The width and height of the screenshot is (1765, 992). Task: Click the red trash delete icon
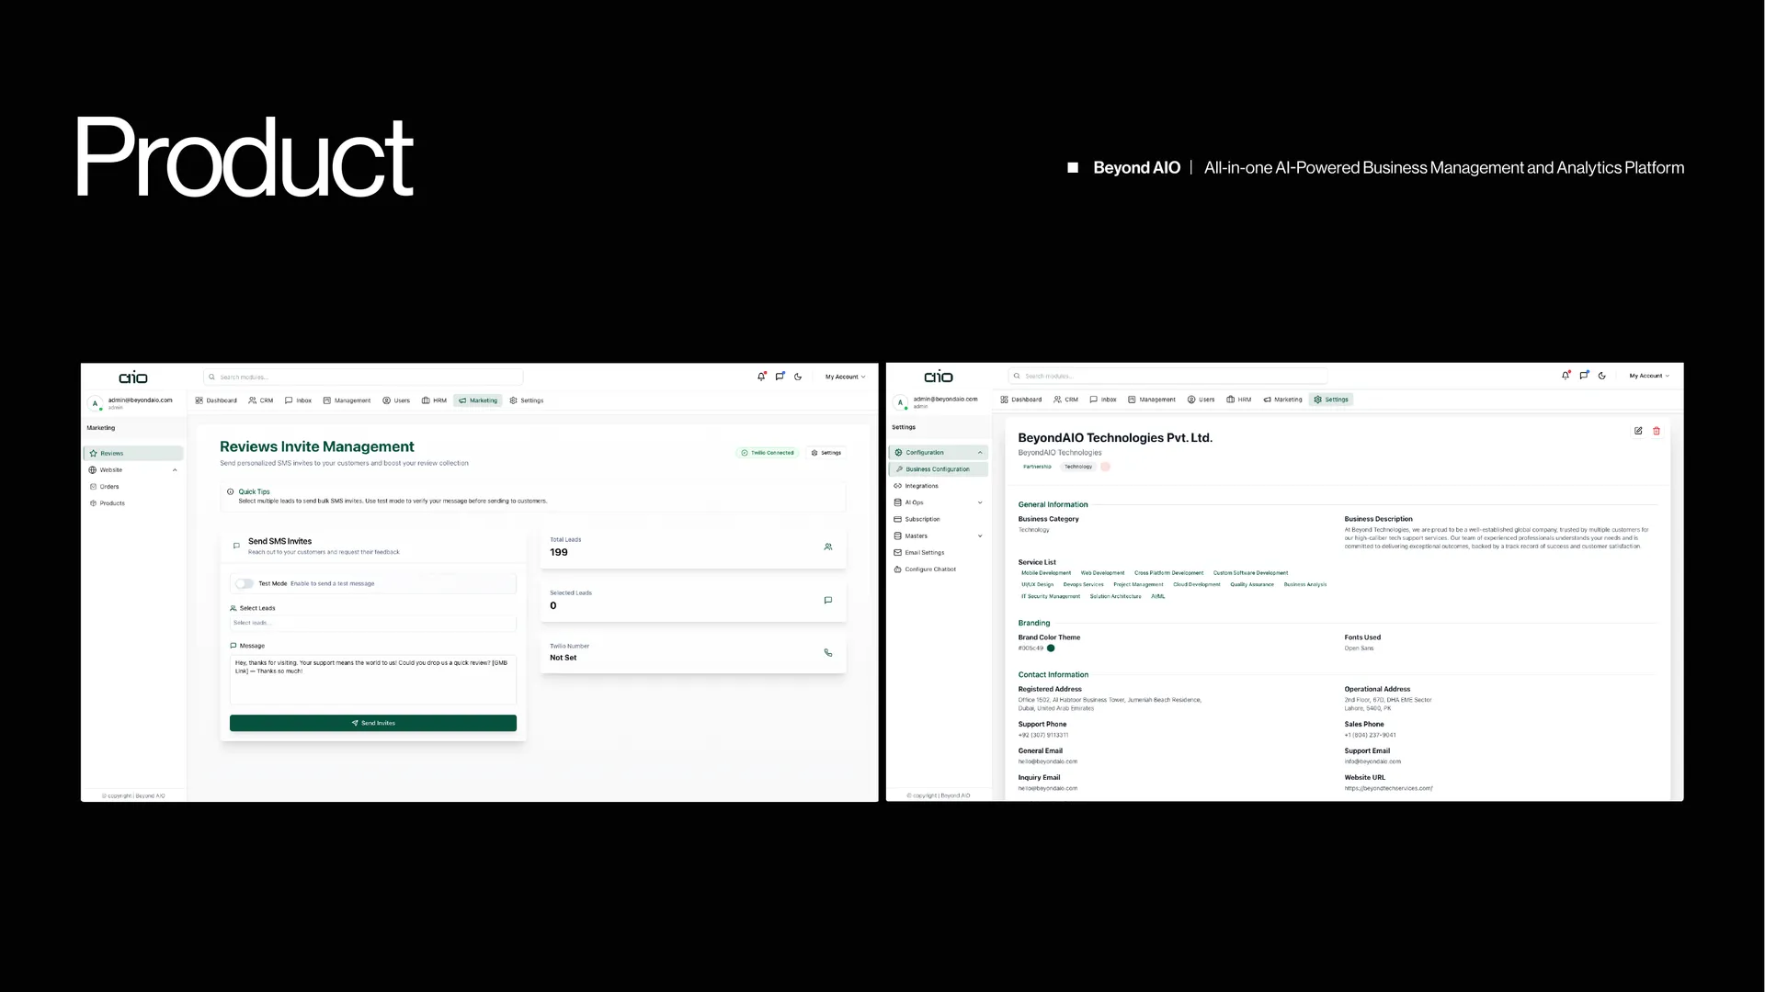coord(1657,431)
